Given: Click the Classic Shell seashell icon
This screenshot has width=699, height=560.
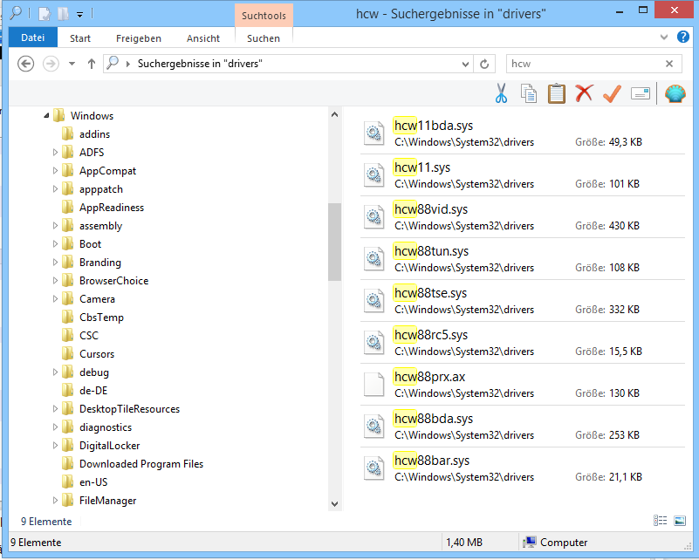Looking at the screenshot, I should tap(675, 93).
